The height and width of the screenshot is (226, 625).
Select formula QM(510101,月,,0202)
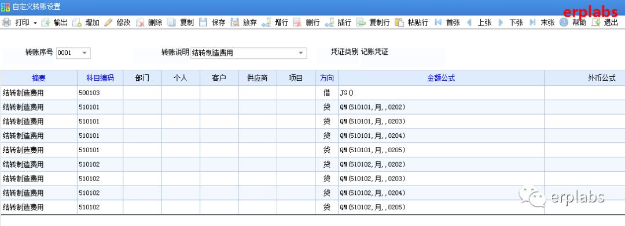point(441,107)
